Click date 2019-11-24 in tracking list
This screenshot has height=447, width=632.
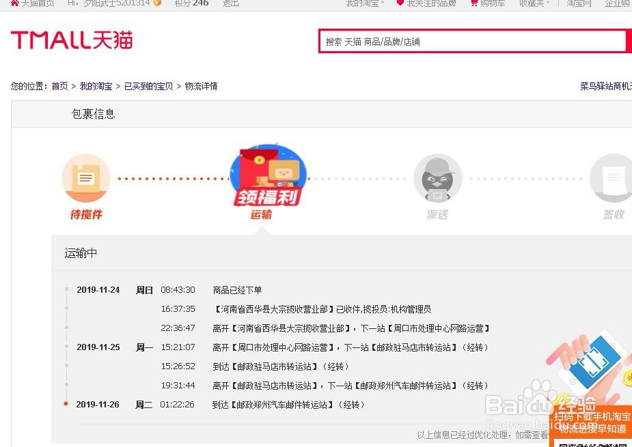pos(98,290)
